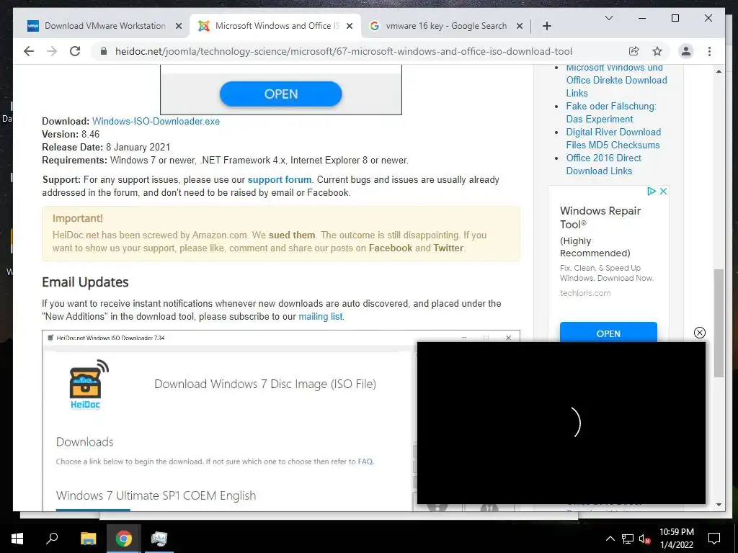Open a new browser tab
The width and height of the screenshot is (738, 553).
tap(546, 27)
